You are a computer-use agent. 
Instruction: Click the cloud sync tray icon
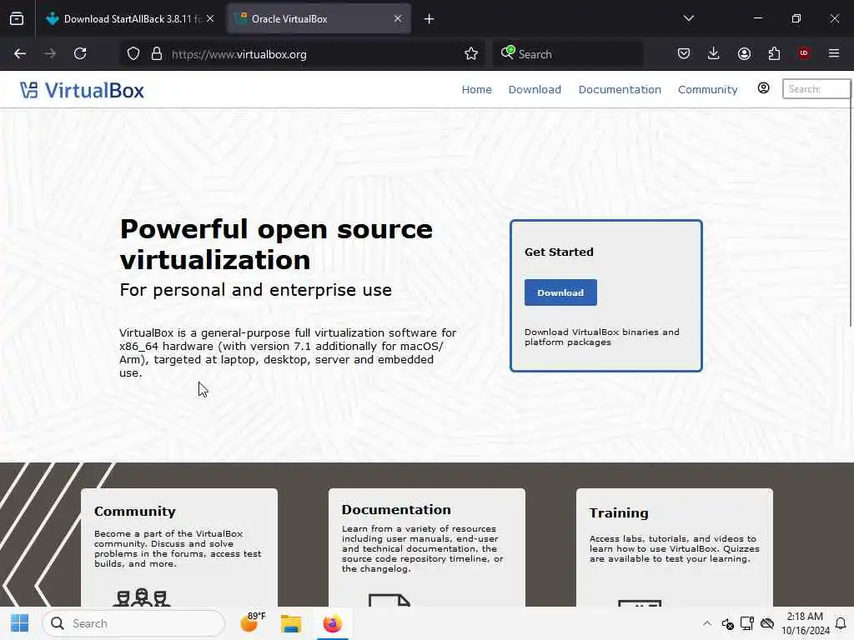pyautogui.click(x=767, y=623)
